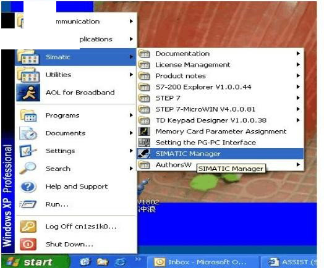Click the Documentation folder icon
Image resolution: width=324 pixels, height=268 pixels.
[144, 54]
